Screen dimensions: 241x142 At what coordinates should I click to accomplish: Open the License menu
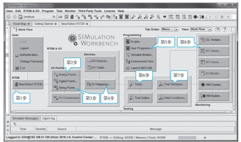tap(109, 11)
